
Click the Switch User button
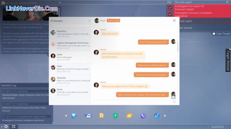pyautogui.click(x=113, y=21)
